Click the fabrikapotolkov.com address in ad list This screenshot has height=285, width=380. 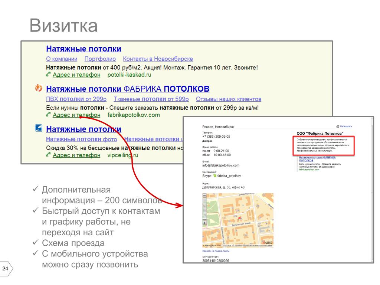[x=134, y=115]
